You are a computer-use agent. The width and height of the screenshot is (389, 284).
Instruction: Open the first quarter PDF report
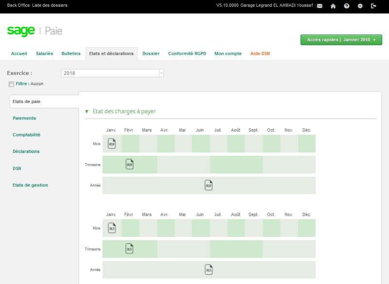129,164
